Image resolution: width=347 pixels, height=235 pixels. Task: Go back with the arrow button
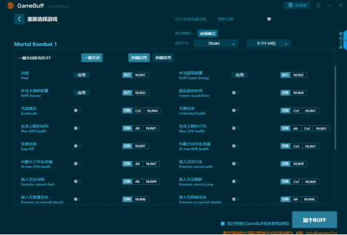point(19,19)
